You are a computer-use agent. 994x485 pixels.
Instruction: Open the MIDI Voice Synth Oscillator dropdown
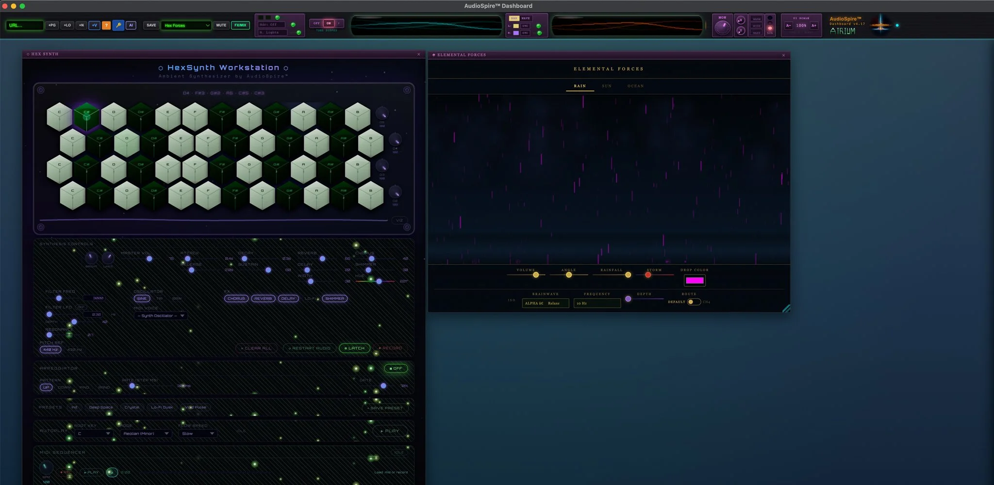160,316
